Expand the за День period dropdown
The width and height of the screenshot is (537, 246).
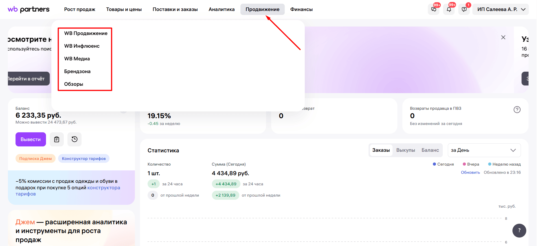pyautogui.click(x=484, y=150)
